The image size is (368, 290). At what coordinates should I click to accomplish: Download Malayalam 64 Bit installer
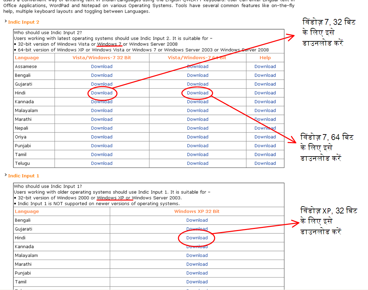(197, 110)
